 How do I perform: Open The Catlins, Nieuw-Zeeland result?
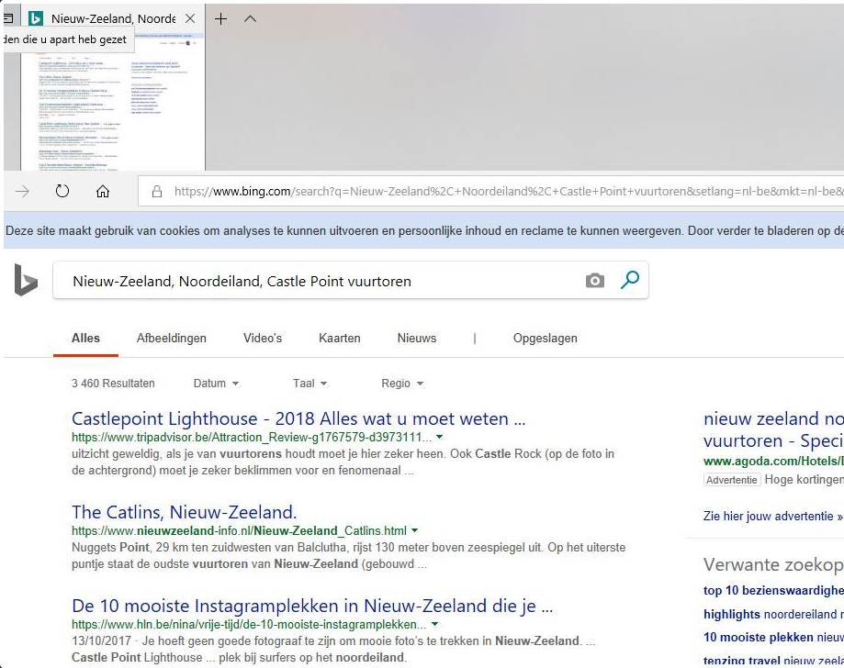click(184, 512)
